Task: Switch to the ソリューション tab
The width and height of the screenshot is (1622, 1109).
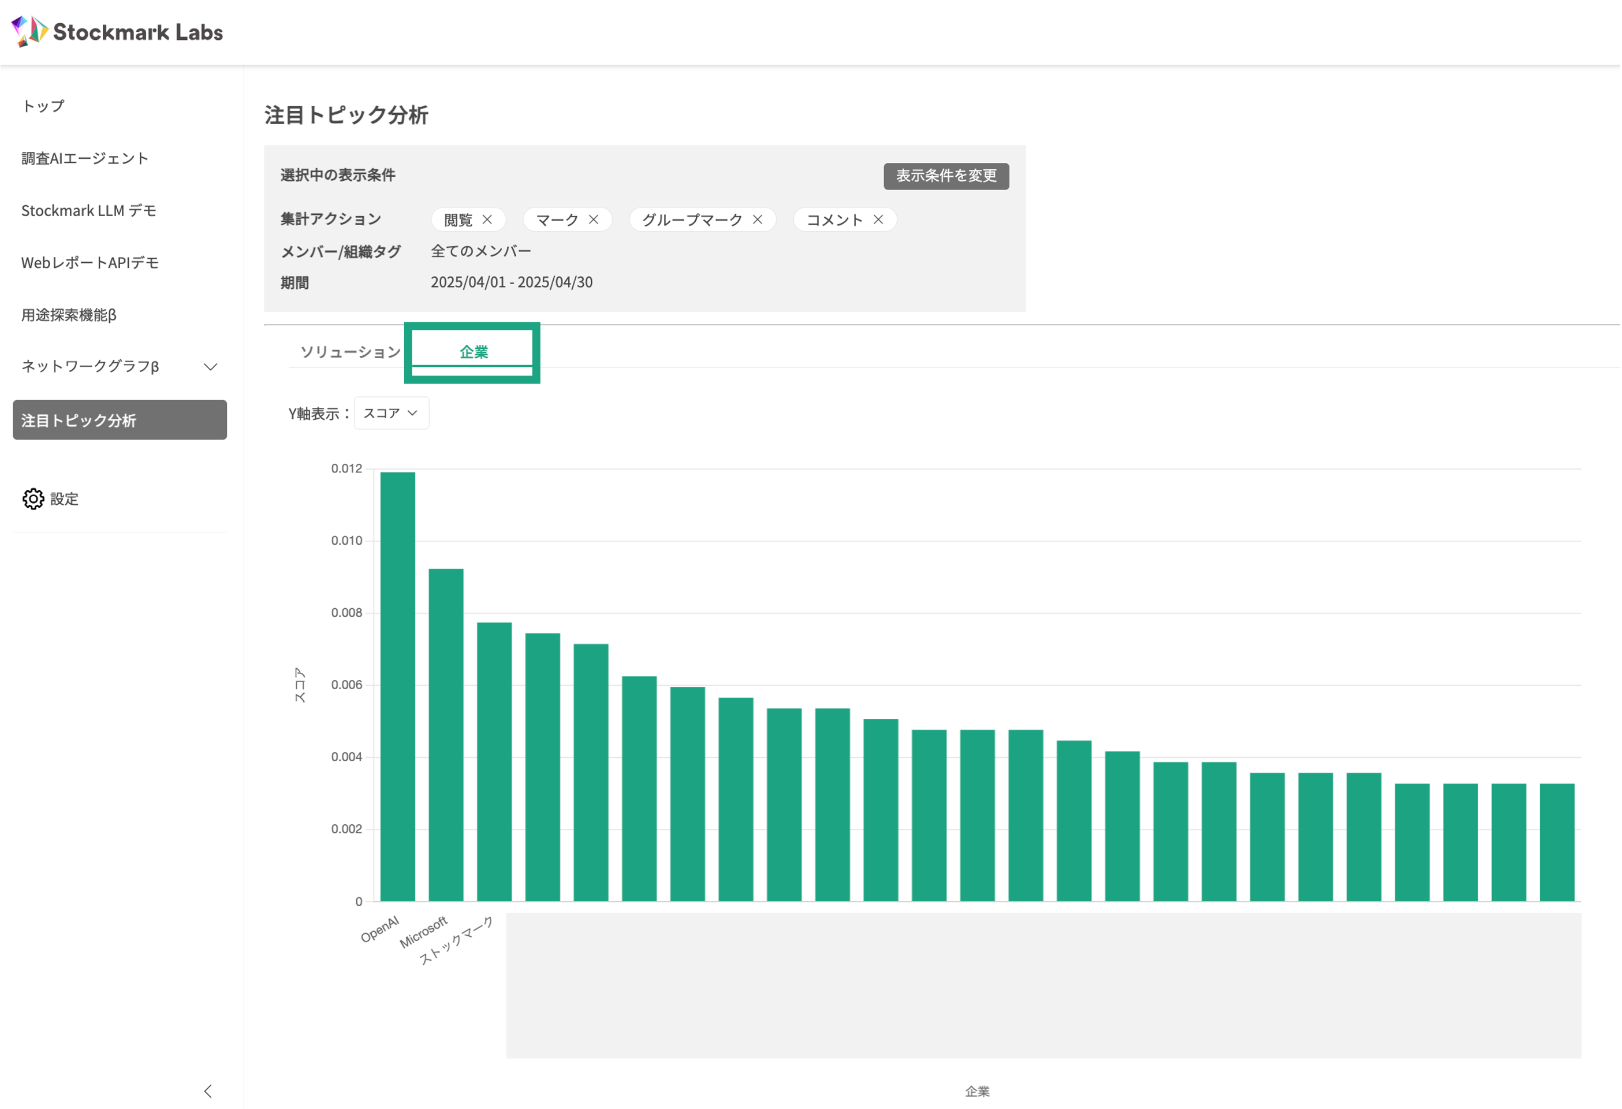Action: pyautogui.click(x=350, y=352)
